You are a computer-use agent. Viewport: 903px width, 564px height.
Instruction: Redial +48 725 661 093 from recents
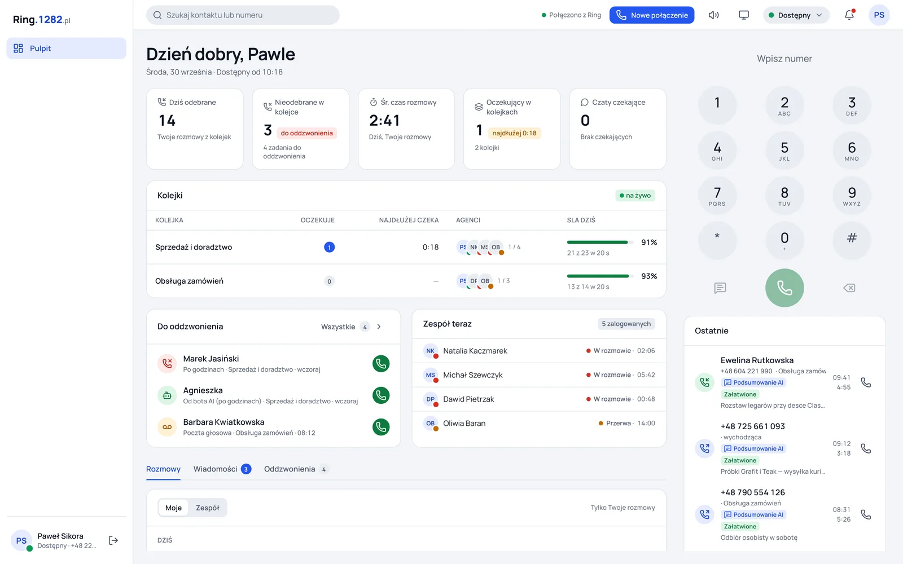click(866, 448)
